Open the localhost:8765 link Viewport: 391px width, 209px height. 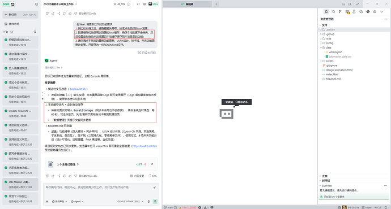pos(144,146)
